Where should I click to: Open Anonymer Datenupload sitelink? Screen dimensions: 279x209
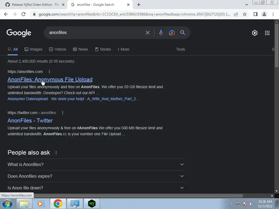[28, 99]
